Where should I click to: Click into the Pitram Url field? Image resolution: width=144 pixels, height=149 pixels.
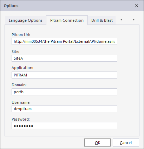point(64,41)
